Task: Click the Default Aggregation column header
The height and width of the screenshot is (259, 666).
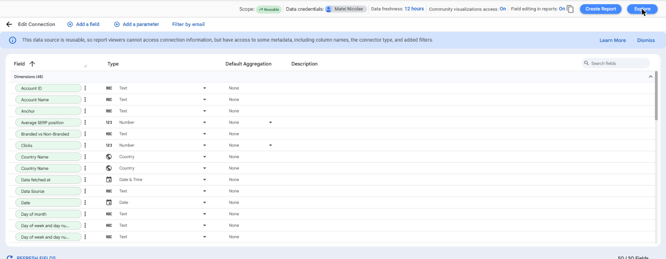Action: [248, 64]
